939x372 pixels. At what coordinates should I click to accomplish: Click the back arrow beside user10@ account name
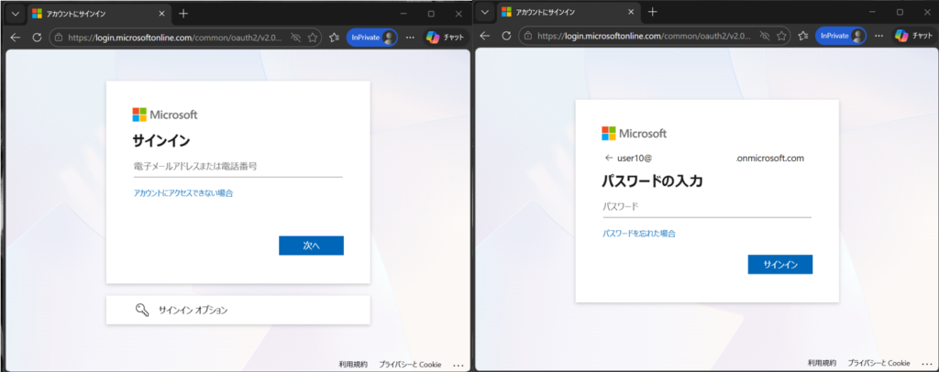[607, 158]
